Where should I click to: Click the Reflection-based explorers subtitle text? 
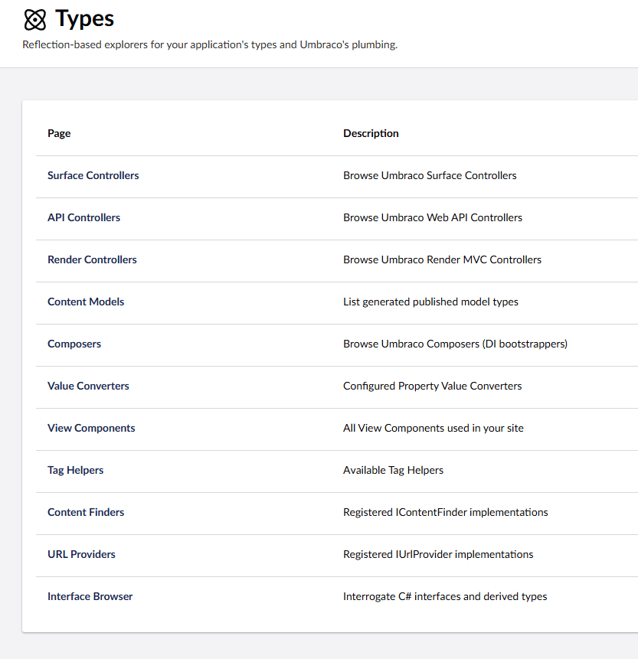pyautogui.click(x=210, y=44)
